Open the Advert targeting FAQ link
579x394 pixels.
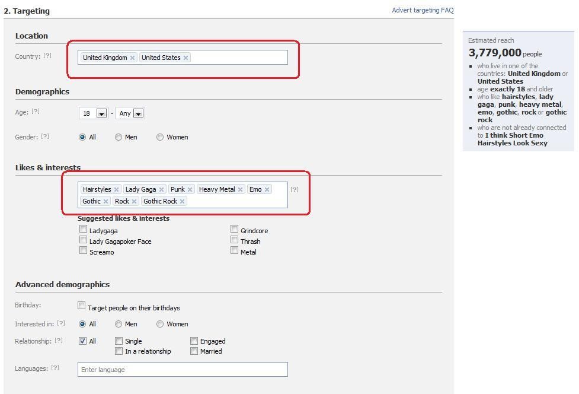(423, 10)
